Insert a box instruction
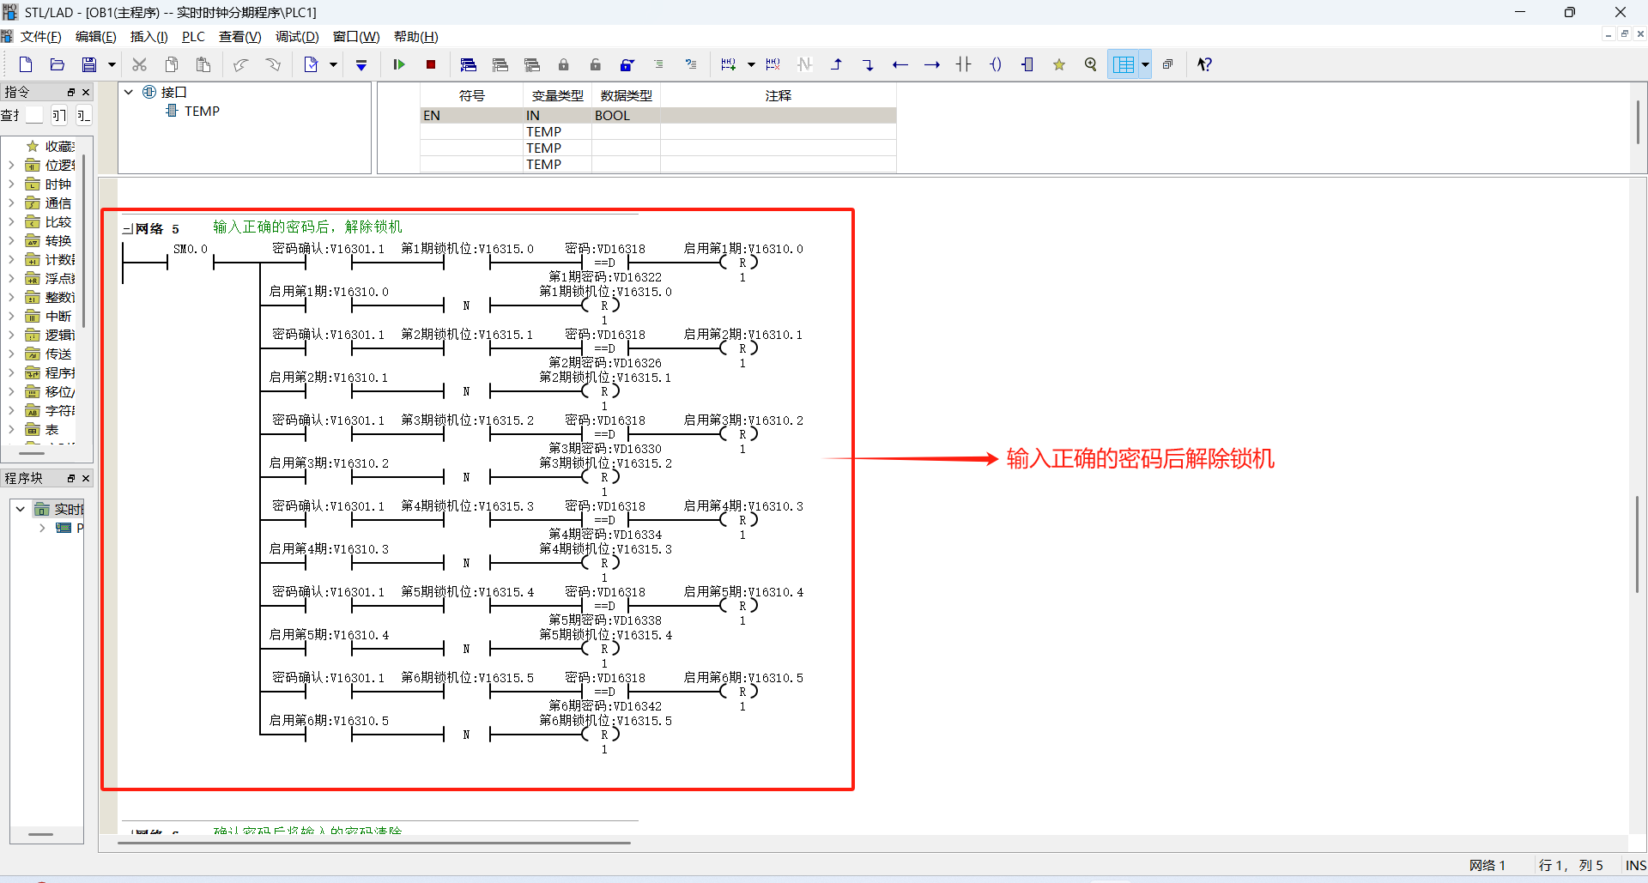 click(x=1027, y=64)
